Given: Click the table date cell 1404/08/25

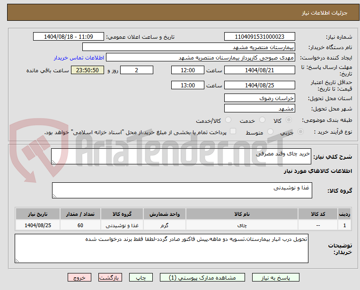Looking at the screenshot, I should 38,225.
